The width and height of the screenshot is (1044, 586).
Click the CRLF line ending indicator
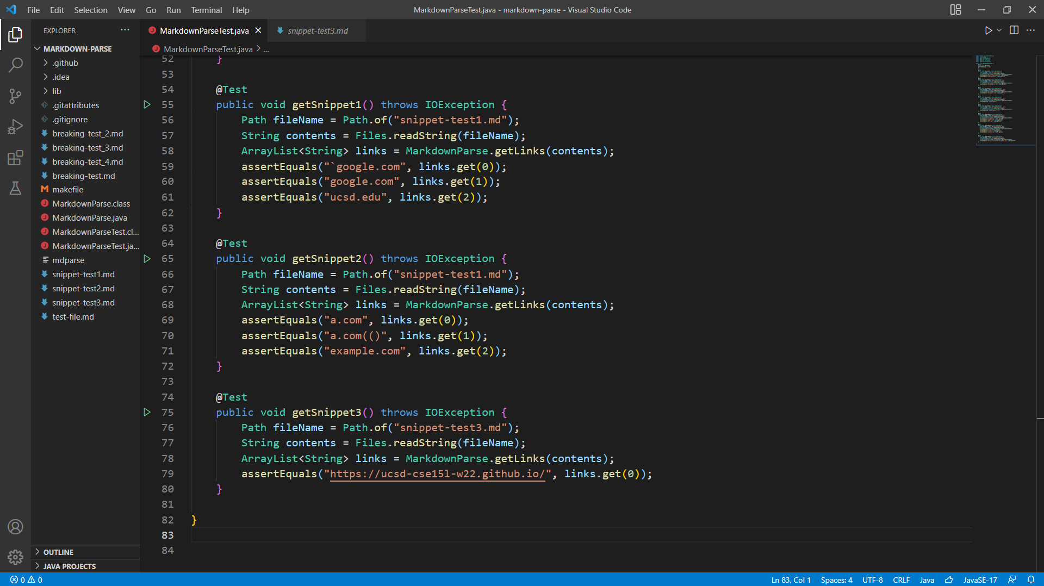(901, 579)
